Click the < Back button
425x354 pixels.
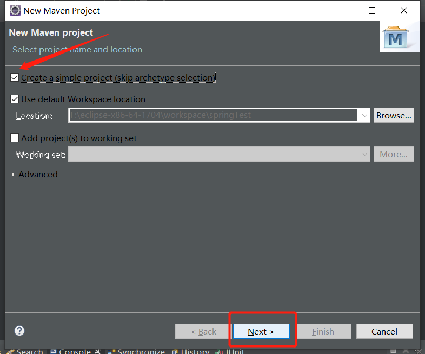pos(203,331)
